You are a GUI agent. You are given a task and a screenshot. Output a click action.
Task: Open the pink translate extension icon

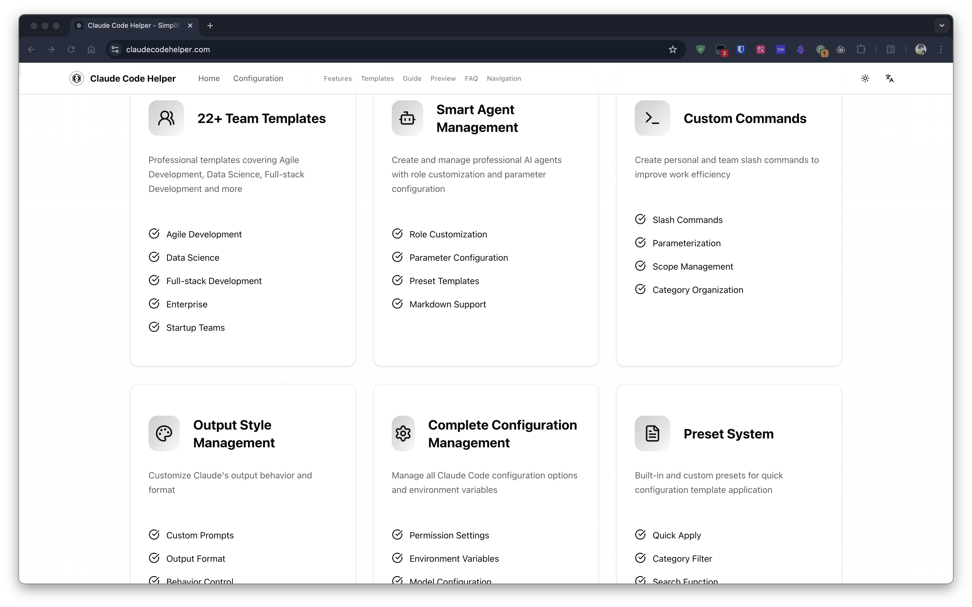coord(760,49)
